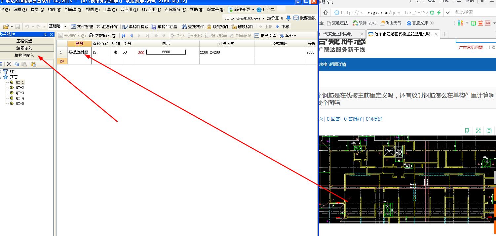This screenshot has height=236, width=496.
Task: Open 楼层 menu
Action: coord(37,10)
